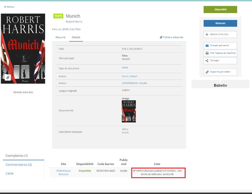Click Donner votre avis under the cover
This screenshot has height=194, width=252.
23,92
